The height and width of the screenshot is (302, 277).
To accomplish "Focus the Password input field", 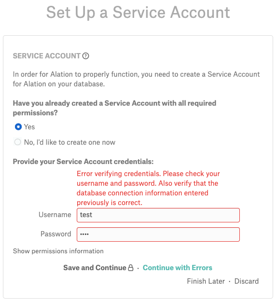I will pyautogui.click(x=158, y=234).
